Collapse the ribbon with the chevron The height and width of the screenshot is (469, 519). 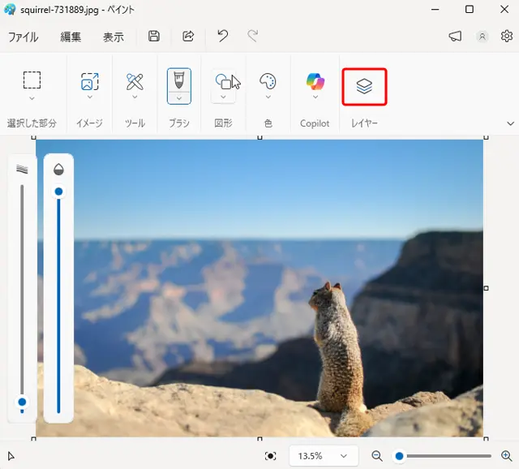pyautogui.click(x=510, y=123)
